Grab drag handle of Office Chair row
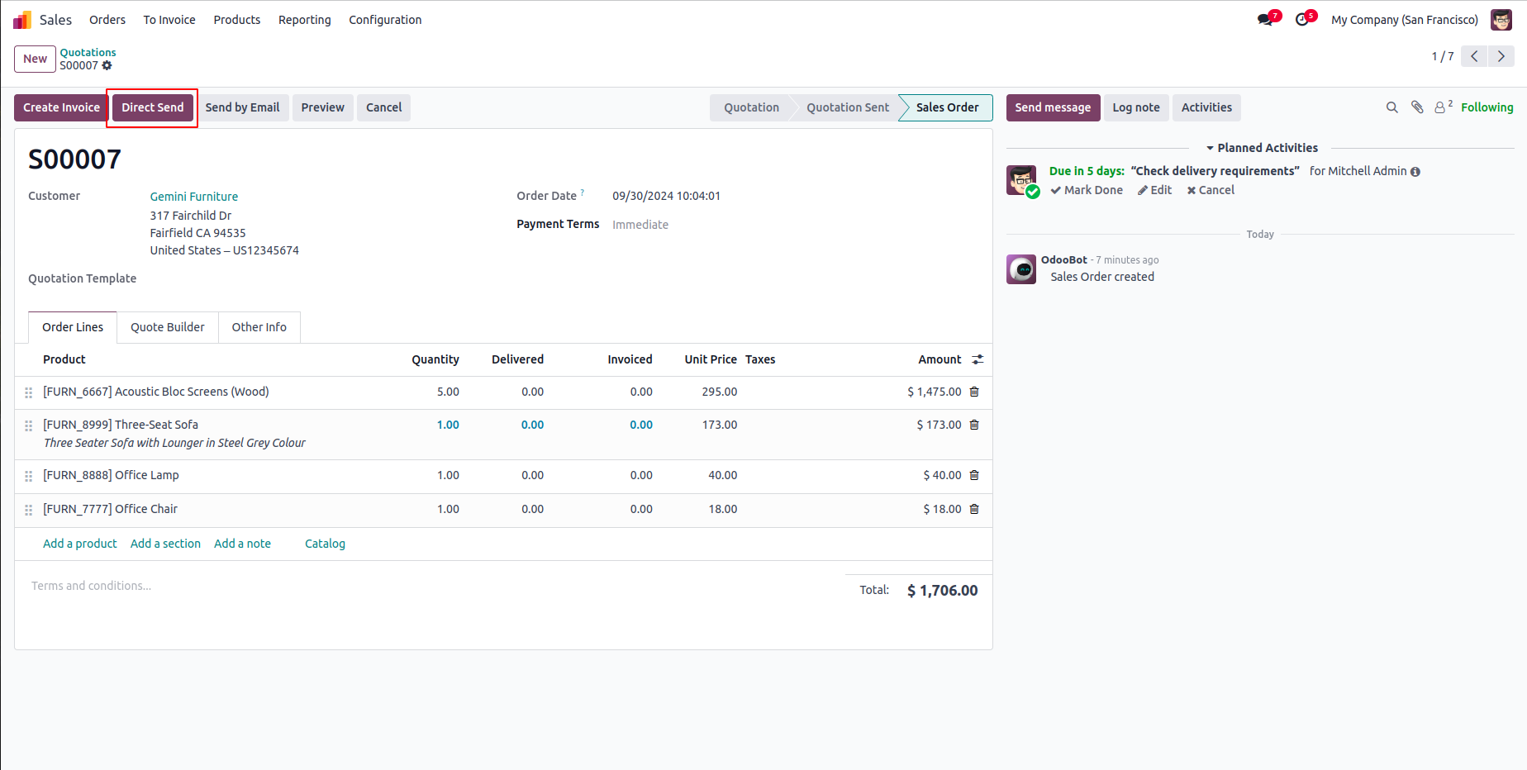The image size is (1527, 770). pos(28,510)
